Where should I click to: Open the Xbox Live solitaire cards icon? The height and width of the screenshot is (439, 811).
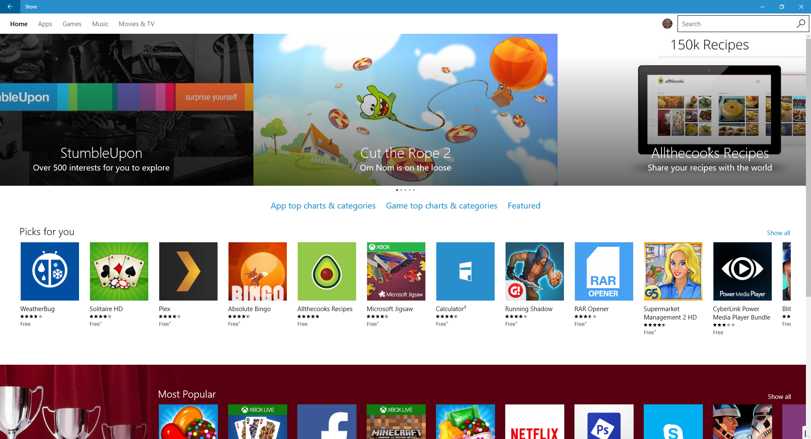pos(258,422)
